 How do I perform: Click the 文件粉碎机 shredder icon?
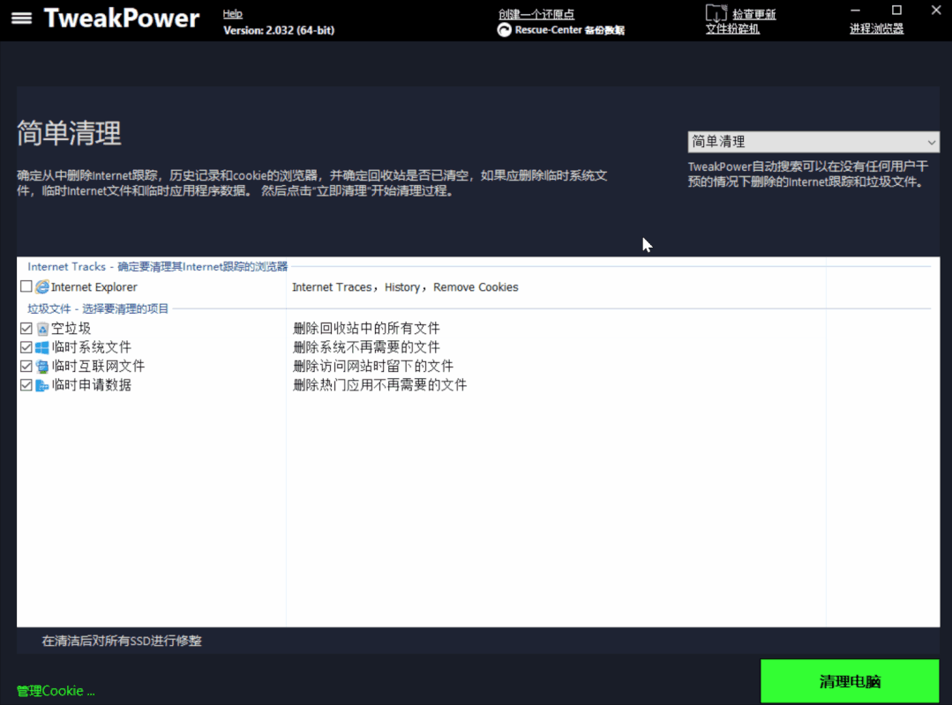pos(716,15)
